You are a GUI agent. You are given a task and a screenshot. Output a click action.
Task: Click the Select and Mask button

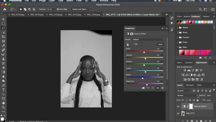(80, 9)
